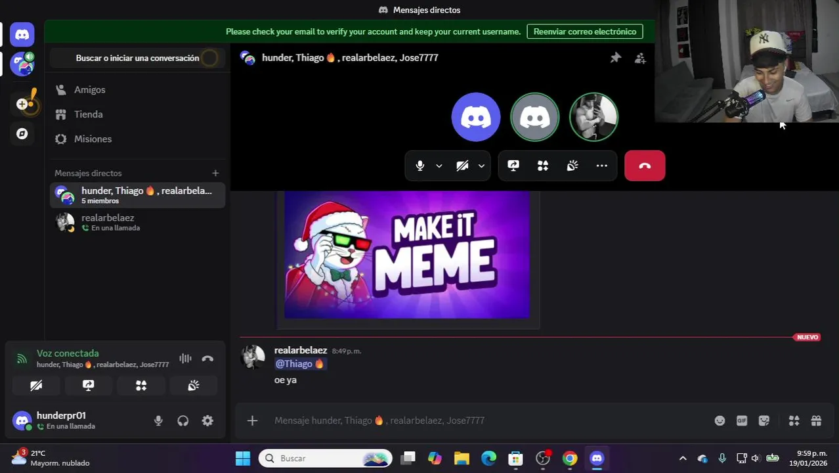Open the Make It Meme embedded image
Screen dimensions: 839x473
(407, 254)
